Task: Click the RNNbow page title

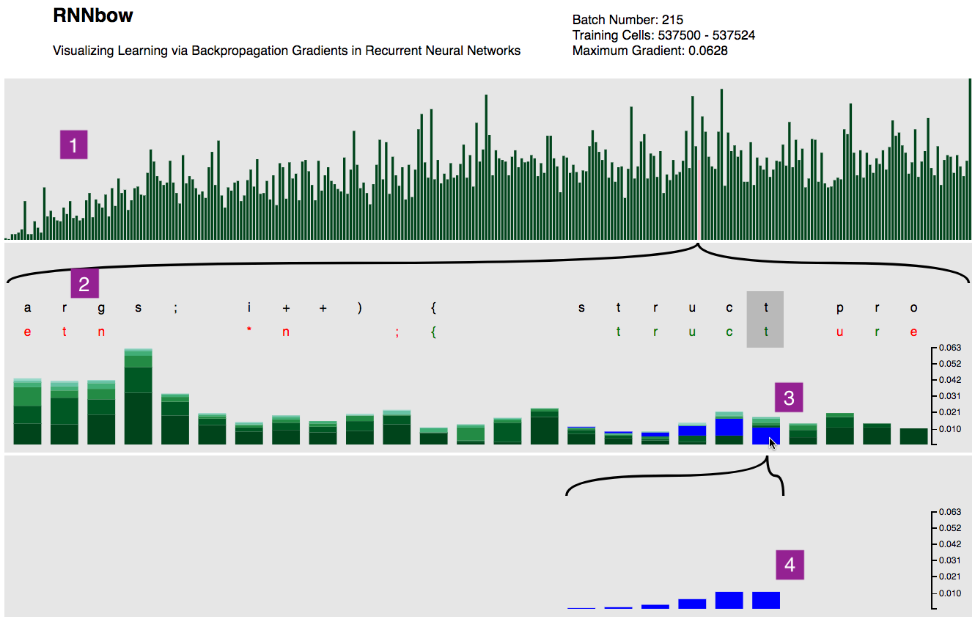Action: pyautogui.click(x=93, y=15)
